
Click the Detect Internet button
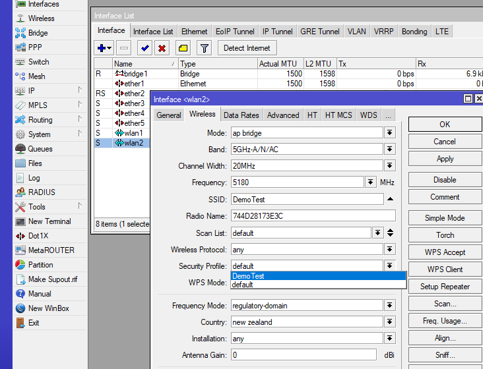247,48
